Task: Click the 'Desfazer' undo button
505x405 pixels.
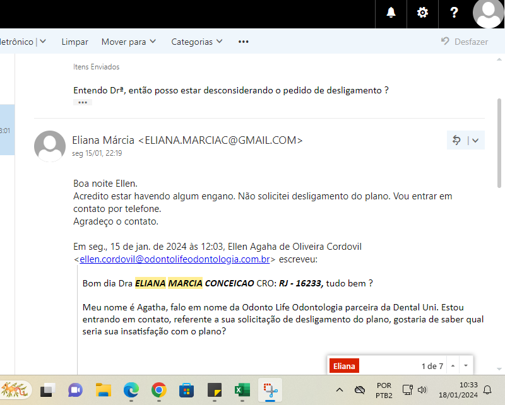Action: click(x=465, y=42)
